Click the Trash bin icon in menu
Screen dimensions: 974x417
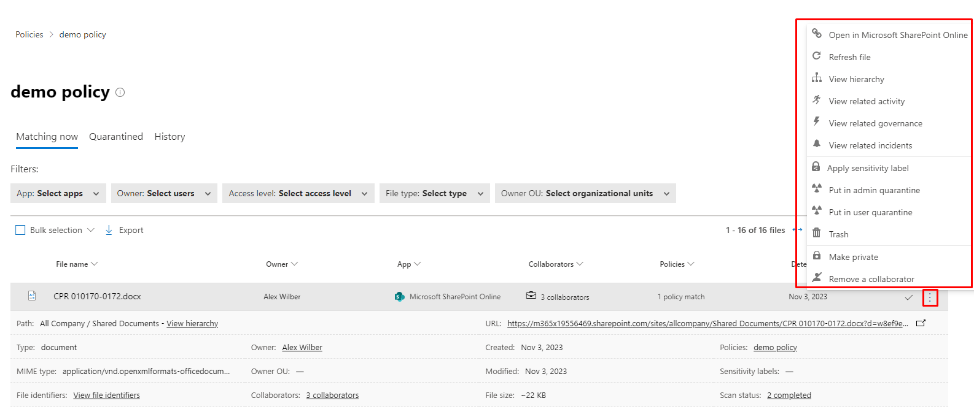coord(817,234)
